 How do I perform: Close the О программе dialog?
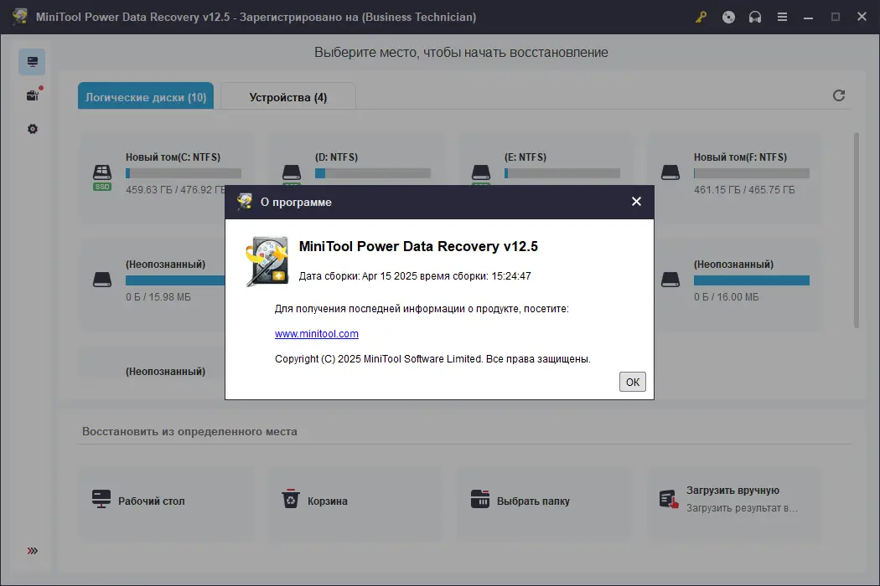point(636,201)
